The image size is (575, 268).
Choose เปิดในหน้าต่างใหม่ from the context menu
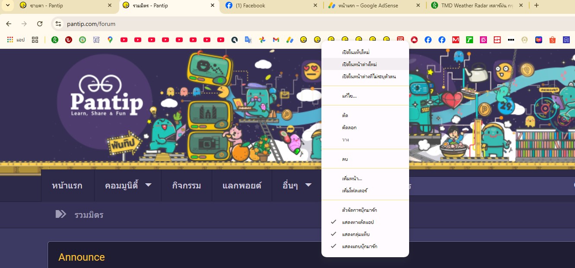click(x=365, y=64)
